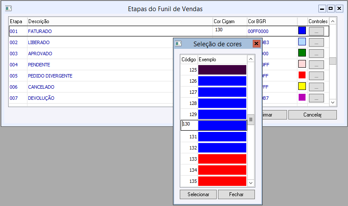Select the LIBERADO description cell
Image resolution: width=348 pixels, height=206 pixels.
[100, 42]
